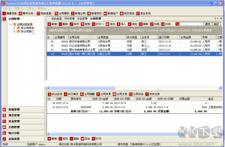Select the 废旧设备销售合同 contract row

(134, 41)
